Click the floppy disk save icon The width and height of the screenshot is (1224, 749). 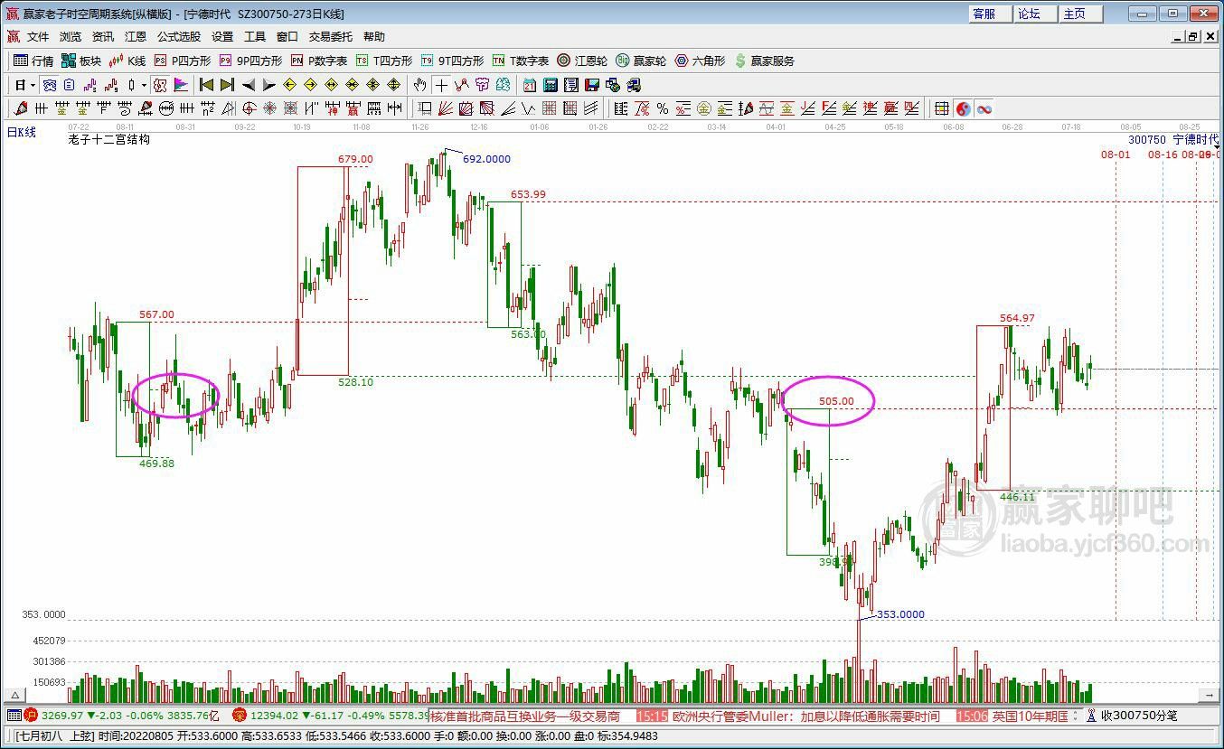(x=592, y=85)
